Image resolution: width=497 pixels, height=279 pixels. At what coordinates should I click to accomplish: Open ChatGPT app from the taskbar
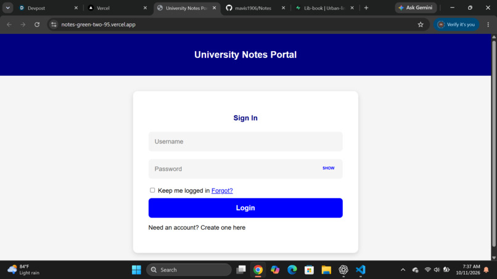pos(343,270)
